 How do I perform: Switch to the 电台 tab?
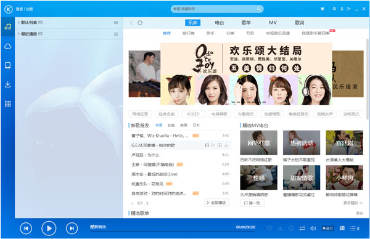click(x=220, y=23)
